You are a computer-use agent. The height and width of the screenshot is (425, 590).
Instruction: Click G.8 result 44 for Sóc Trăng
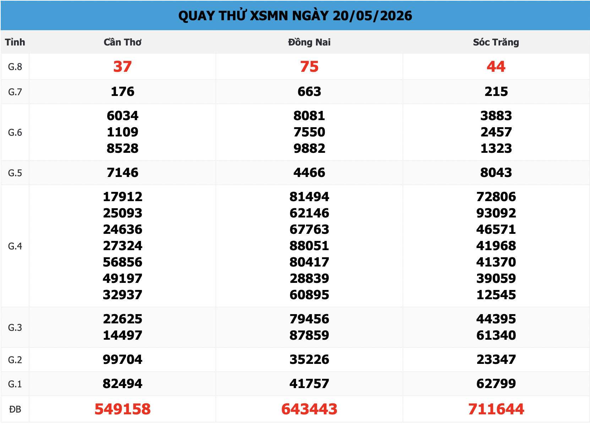(x=496, y=67)
